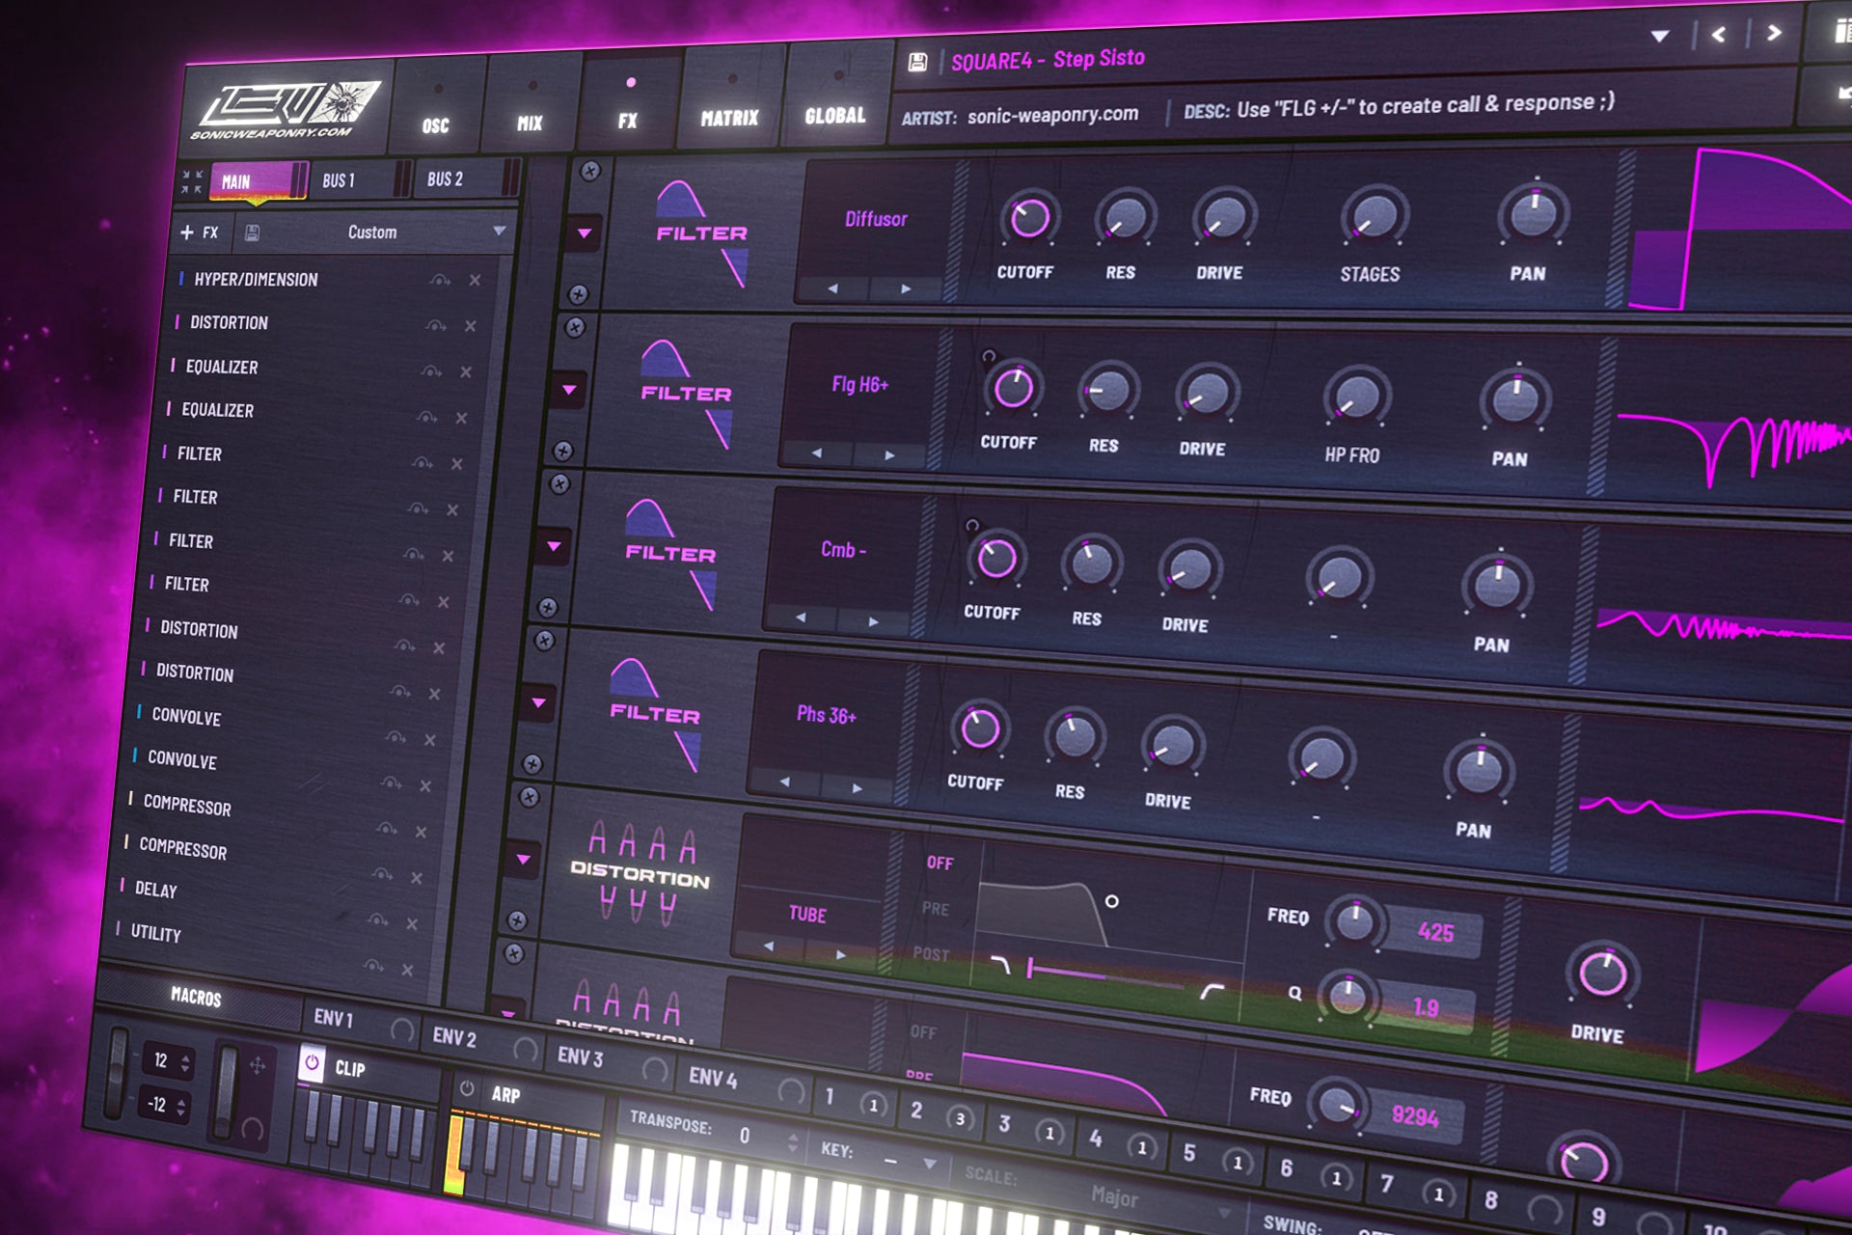Click the next preset arrow button
The image size is (1852, 1235).
tap(1775, 34)
